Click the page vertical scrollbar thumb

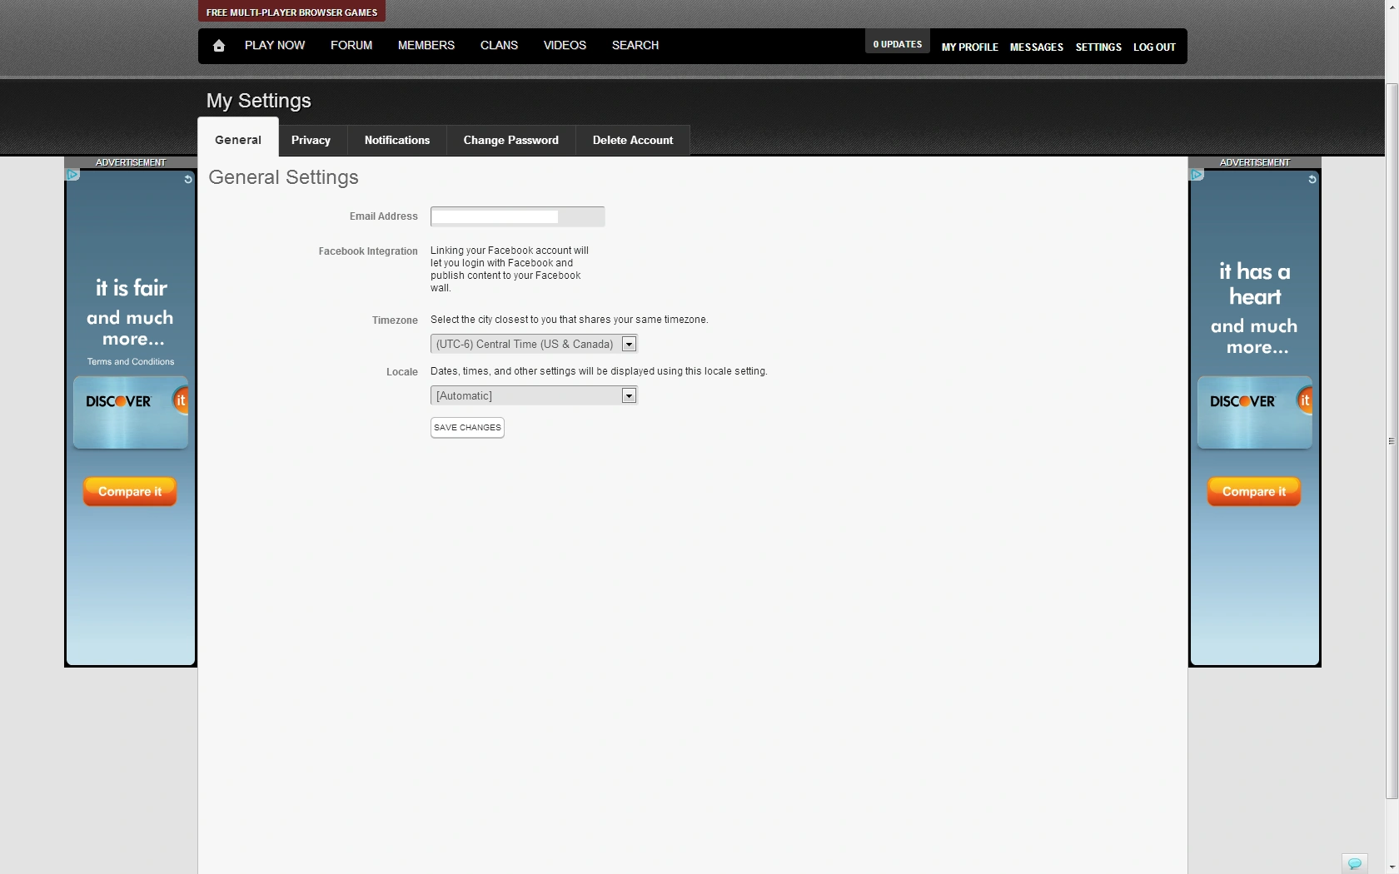click(x=1392, y=441)
